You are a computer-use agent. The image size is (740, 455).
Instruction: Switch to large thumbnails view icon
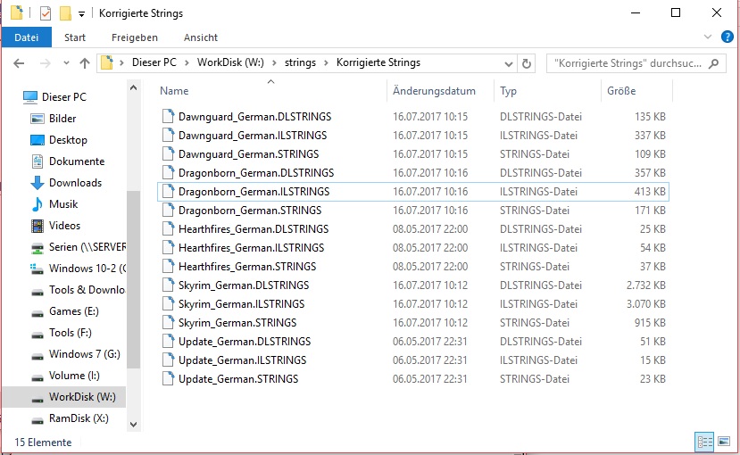pos(723,442)
